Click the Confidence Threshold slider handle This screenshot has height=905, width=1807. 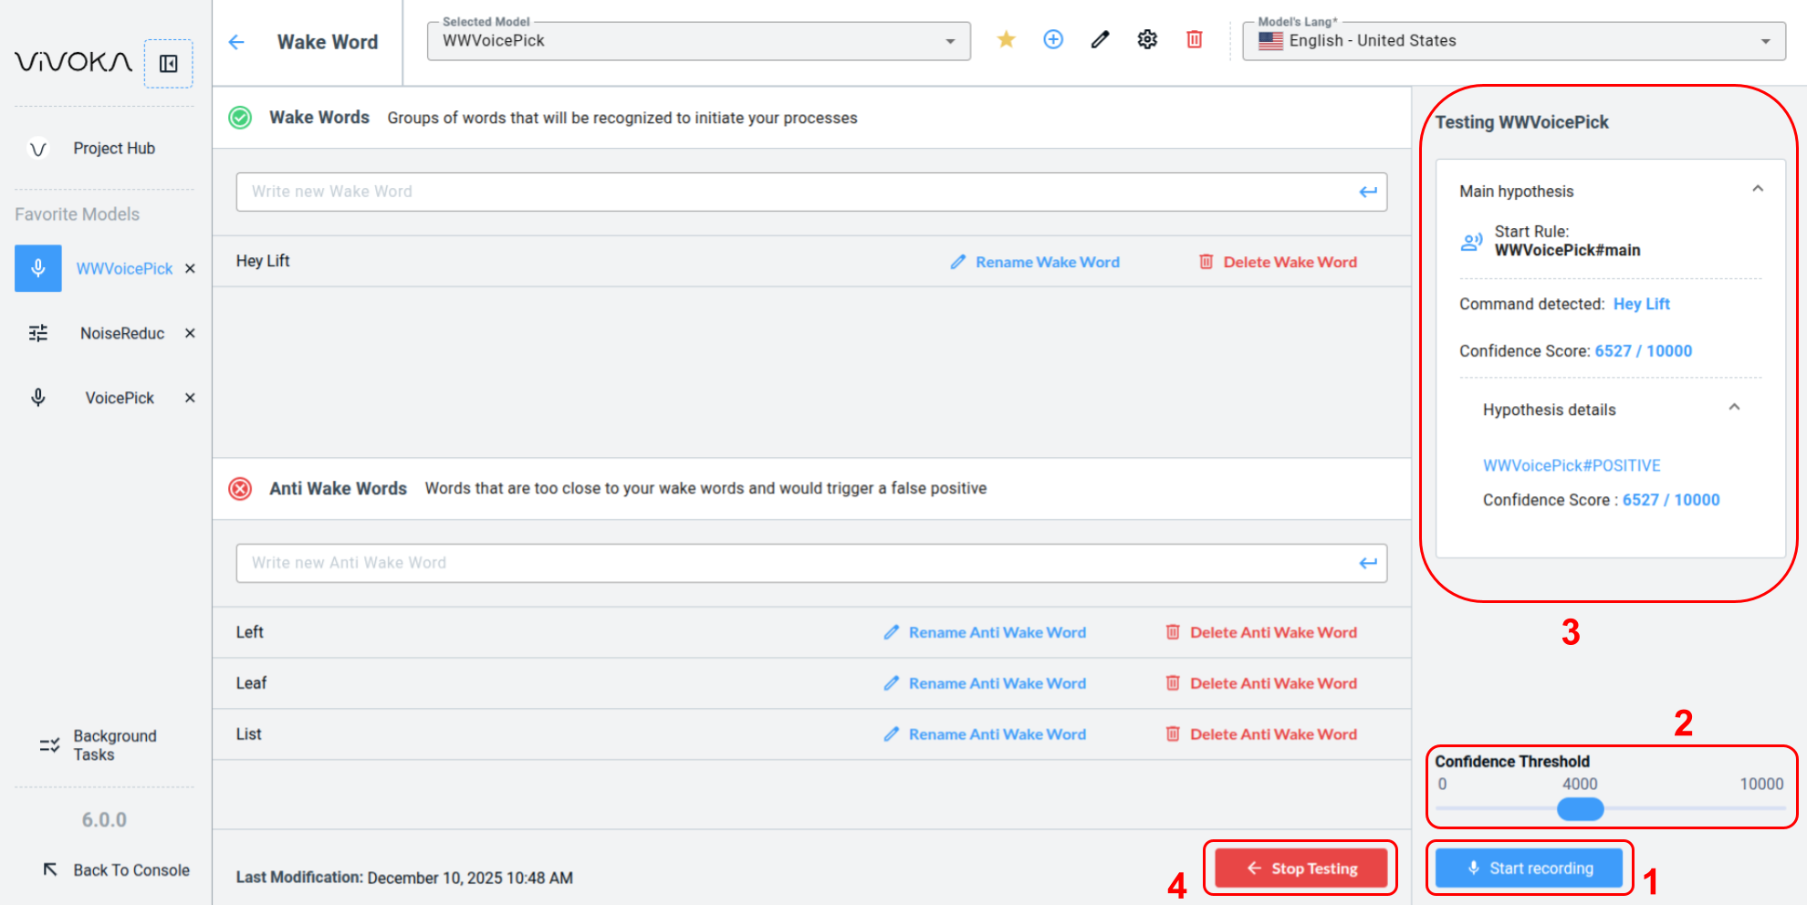(1580, 809)
